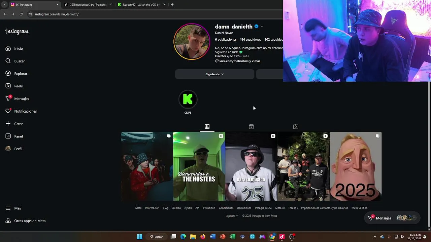Image resolution: width=431 pixels, height=242 pixels.
Task: Open the 2025 meme post
Action: click(356, 166)
